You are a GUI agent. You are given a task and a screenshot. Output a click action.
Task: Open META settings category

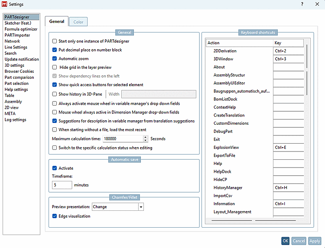[10, 113]
